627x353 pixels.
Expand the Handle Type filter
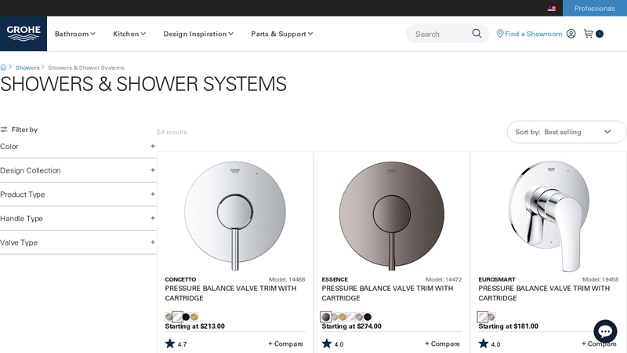coord(78,219)
